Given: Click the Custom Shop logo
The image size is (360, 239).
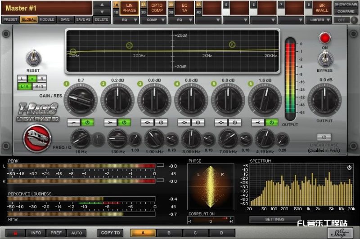Looking at the screenshot, I should pos(342,232).
